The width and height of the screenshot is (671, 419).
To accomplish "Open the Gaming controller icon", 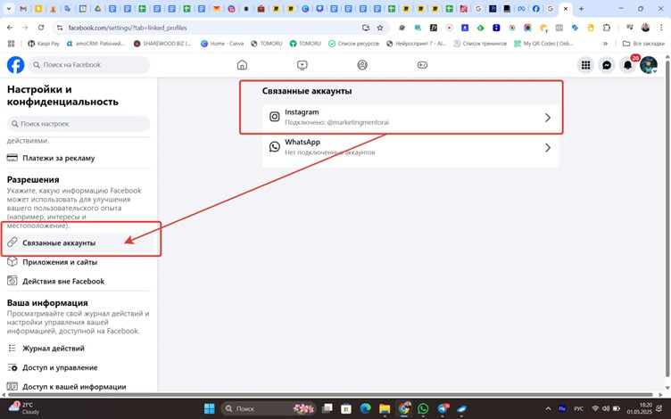I will point(422,65).
